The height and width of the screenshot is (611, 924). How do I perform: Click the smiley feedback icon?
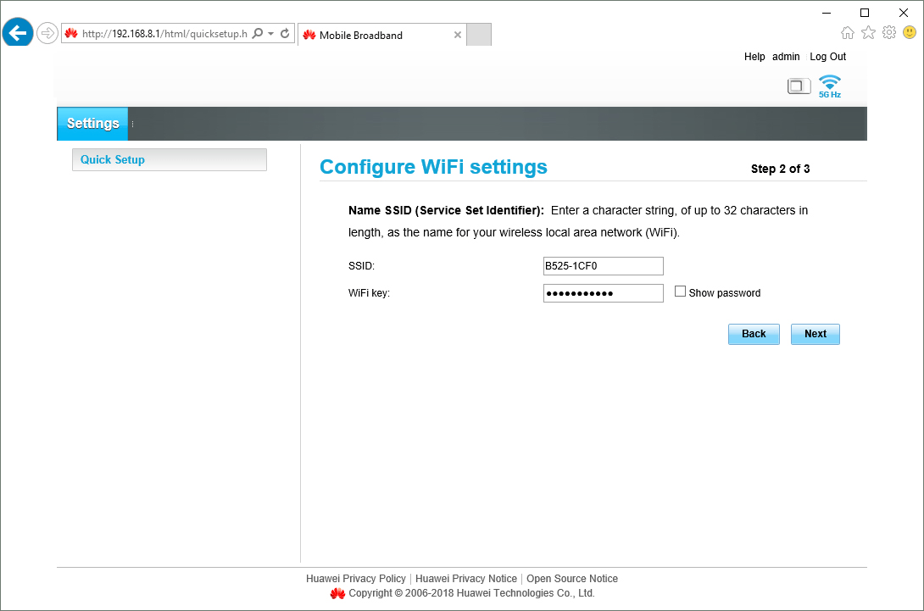point(909,33)
